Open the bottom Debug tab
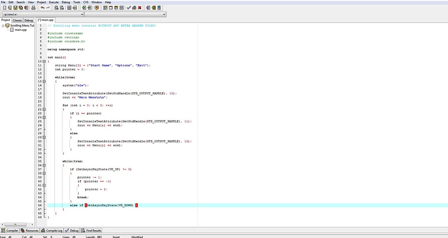This screenshot has width=448, height=238. 72,230
